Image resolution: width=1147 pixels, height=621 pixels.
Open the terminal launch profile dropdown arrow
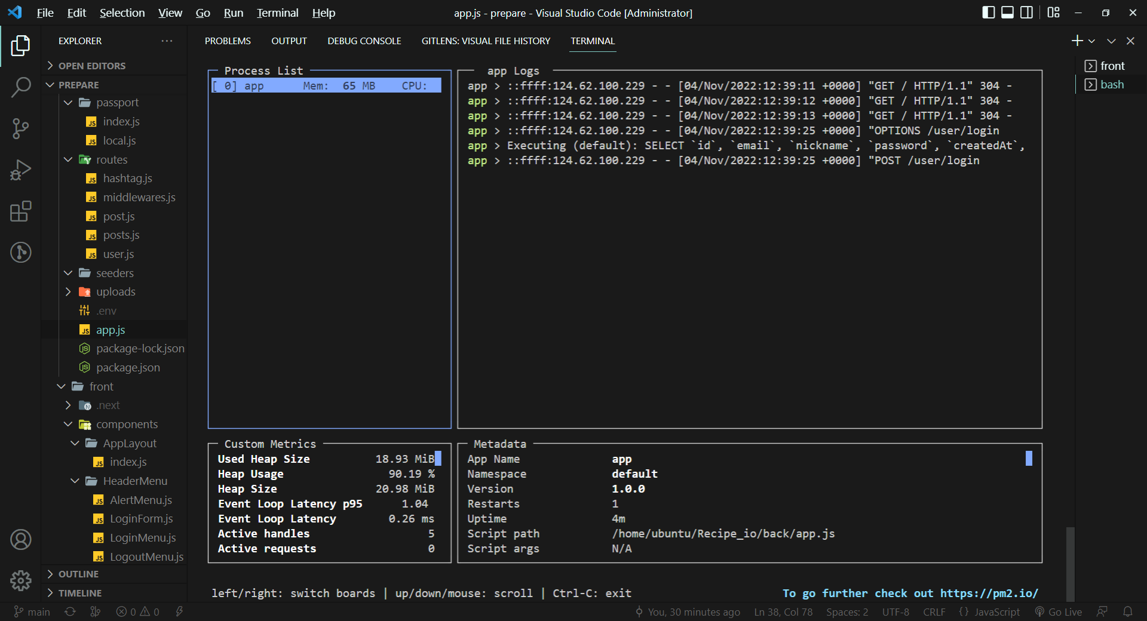(x=1091, y=41)
